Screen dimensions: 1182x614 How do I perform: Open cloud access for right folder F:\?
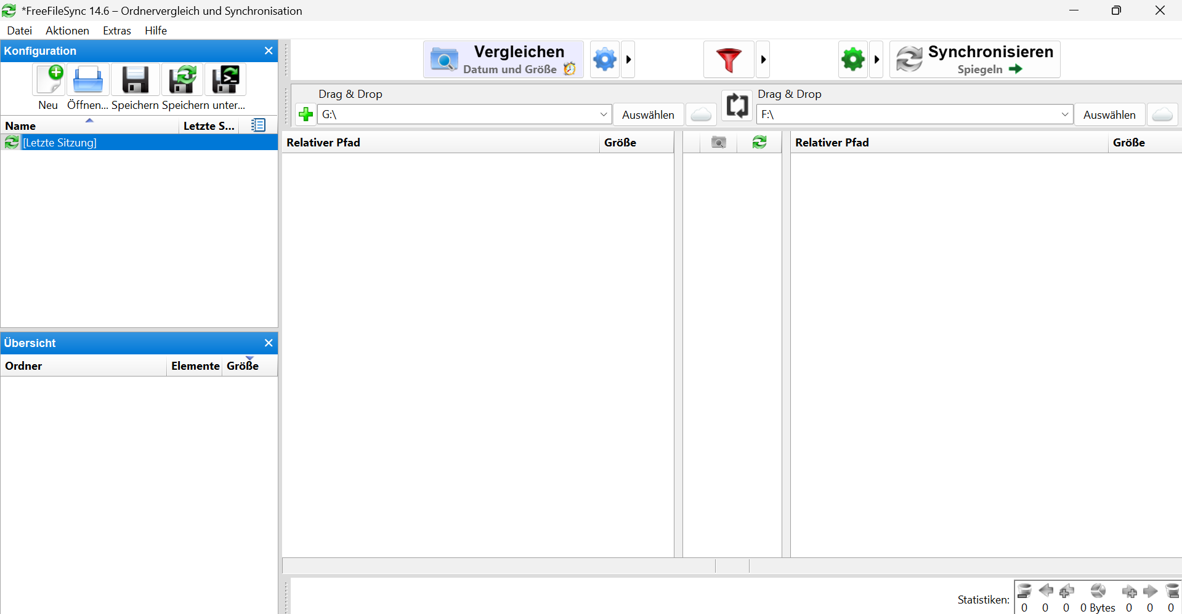[x=1162, y=114]
